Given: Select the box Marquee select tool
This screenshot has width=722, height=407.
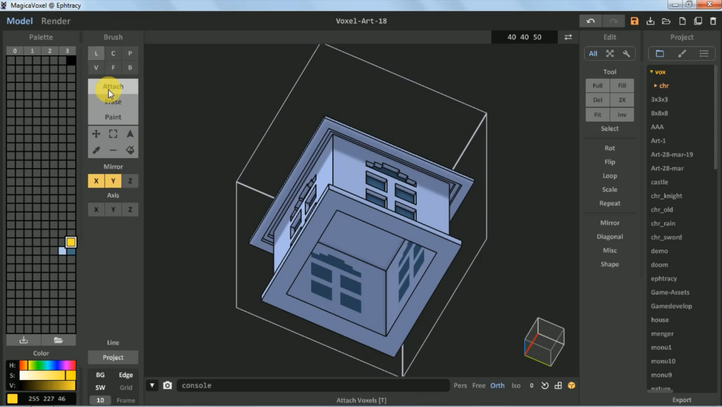Looking at the screenshot, I should 113,134.
